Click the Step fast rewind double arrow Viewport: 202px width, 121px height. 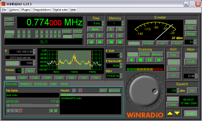[91, 42]
